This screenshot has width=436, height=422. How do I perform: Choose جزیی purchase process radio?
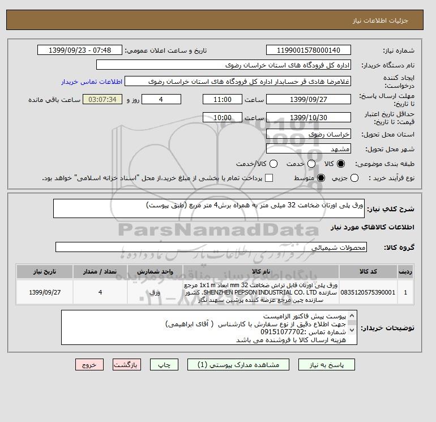354,178
